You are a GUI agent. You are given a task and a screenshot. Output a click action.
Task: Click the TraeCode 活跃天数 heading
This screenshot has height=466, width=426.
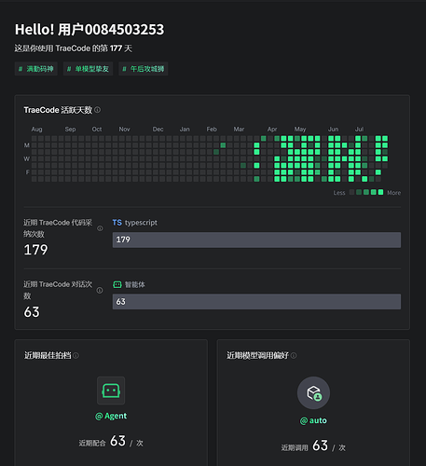[58, 110]
